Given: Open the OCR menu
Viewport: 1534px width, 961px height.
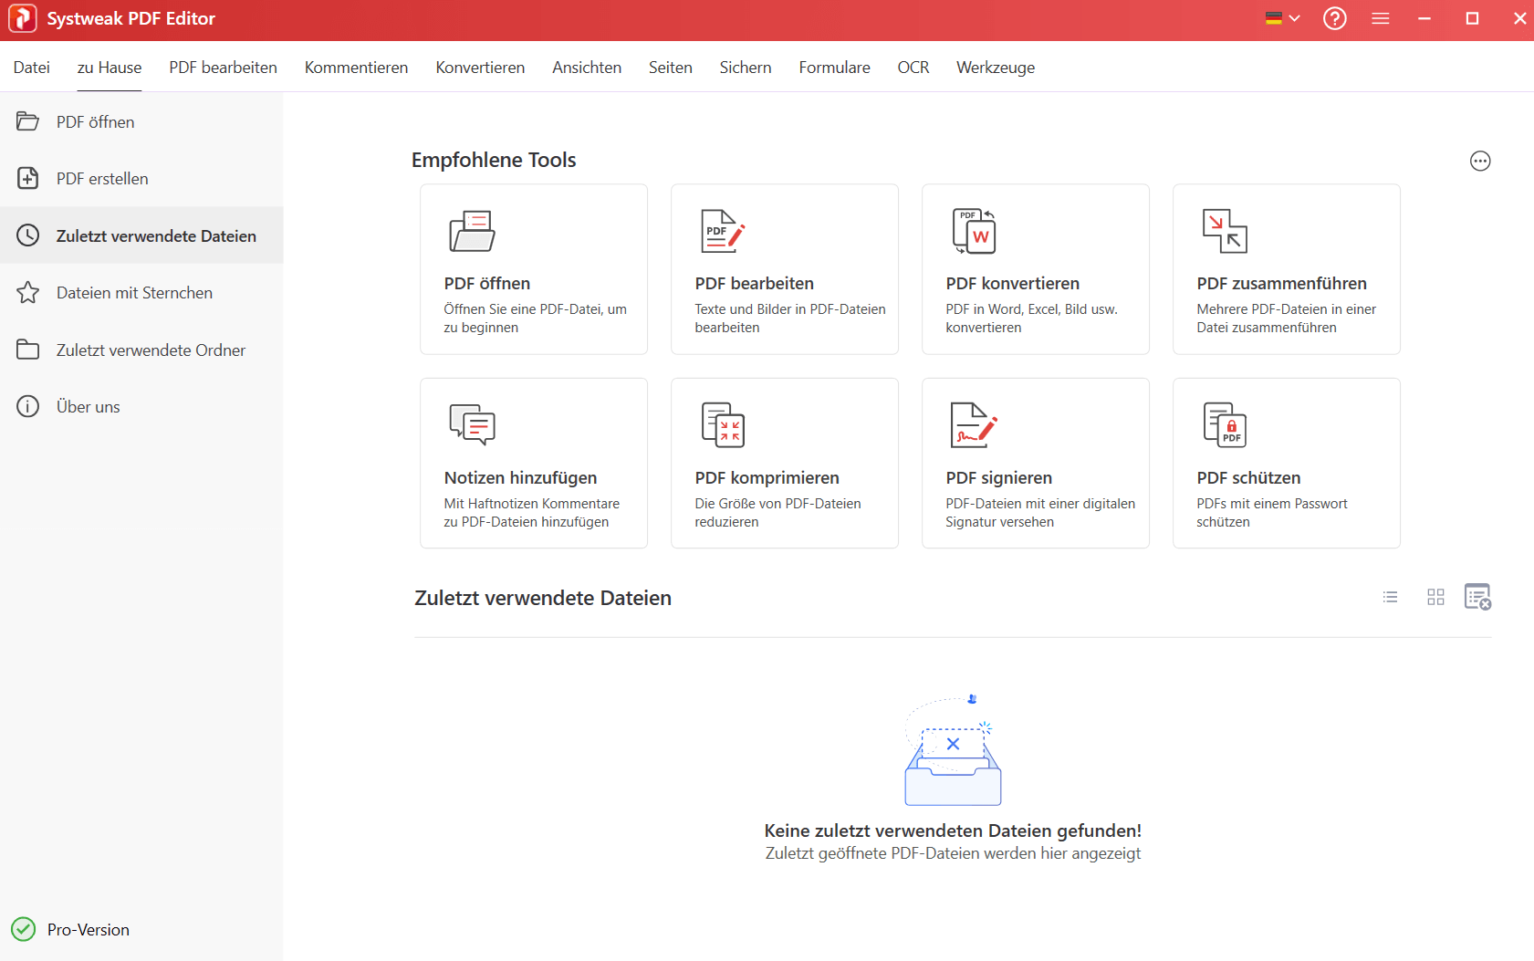Looking at the screenshot, I should point(913,67).
